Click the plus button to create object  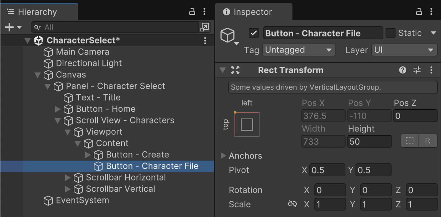tap(9, 27)
